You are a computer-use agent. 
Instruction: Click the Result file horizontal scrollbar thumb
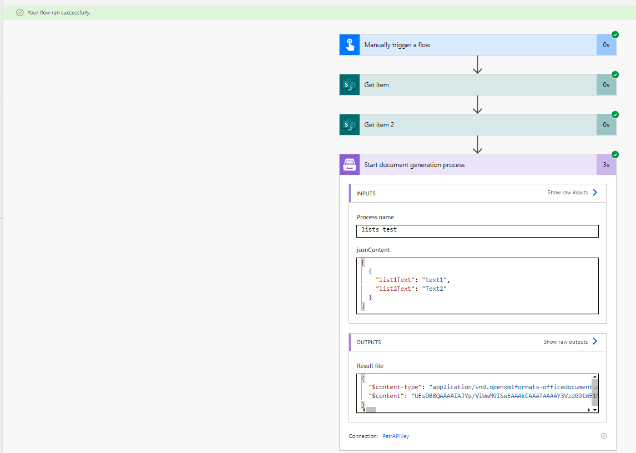[x=371, y=410]
